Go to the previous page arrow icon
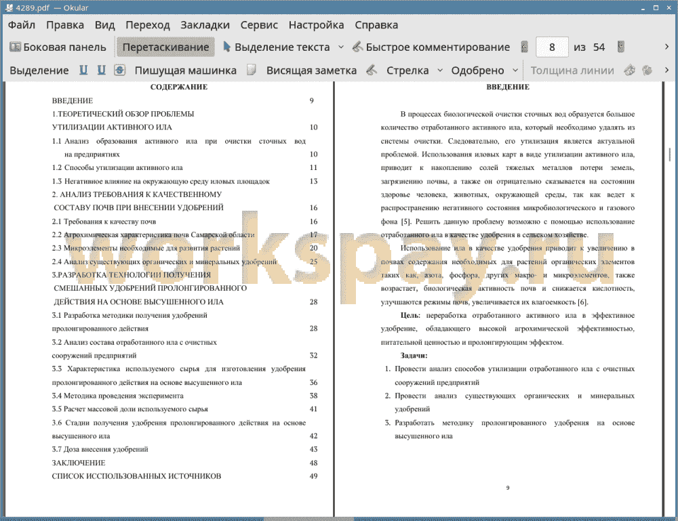Screen dimensions: 678x521 tap(525, 47)
